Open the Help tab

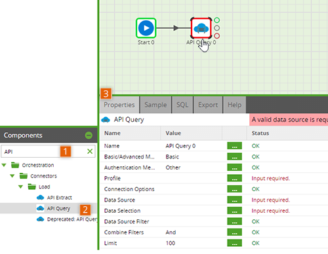tap(234, 105)
